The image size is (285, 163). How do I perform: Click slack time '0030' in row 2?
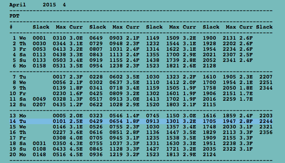(x=39, y=44)
